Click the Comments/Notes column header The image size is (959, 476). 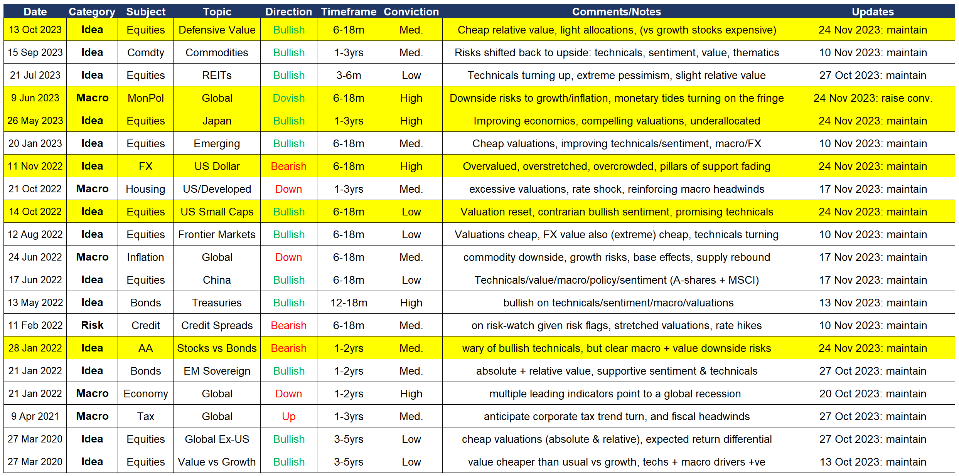(x=617, y=12)
